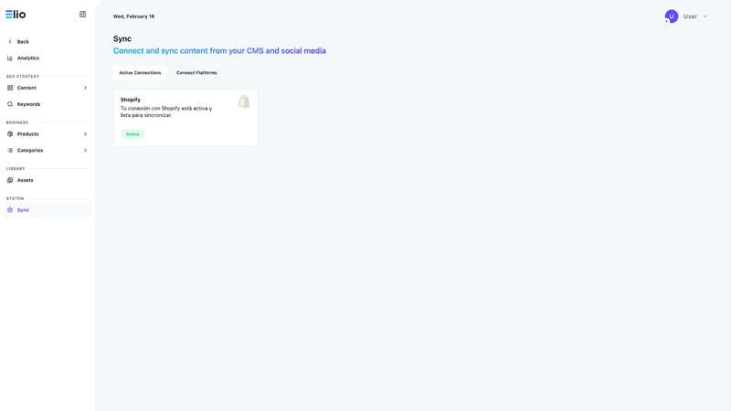Click the Products box icon

[x=10, y=133]
